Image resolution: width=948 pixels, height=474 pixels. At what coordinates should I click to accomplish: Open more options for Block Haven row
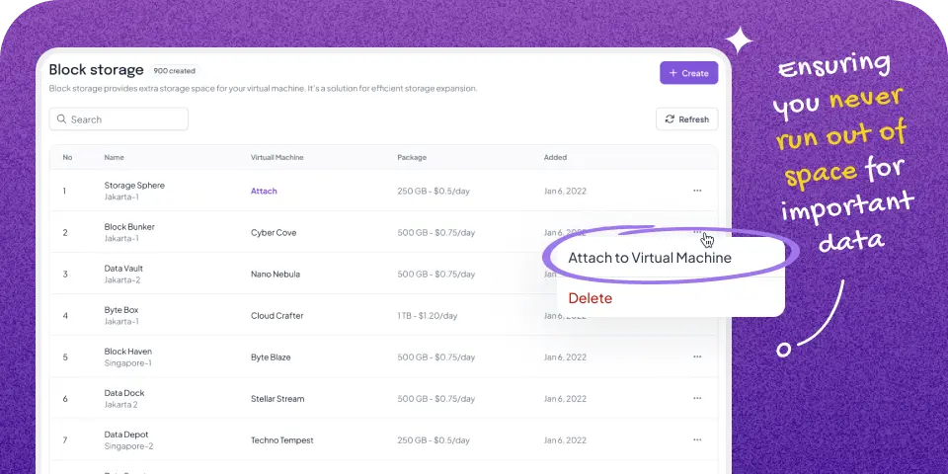(x=697, y=356)
